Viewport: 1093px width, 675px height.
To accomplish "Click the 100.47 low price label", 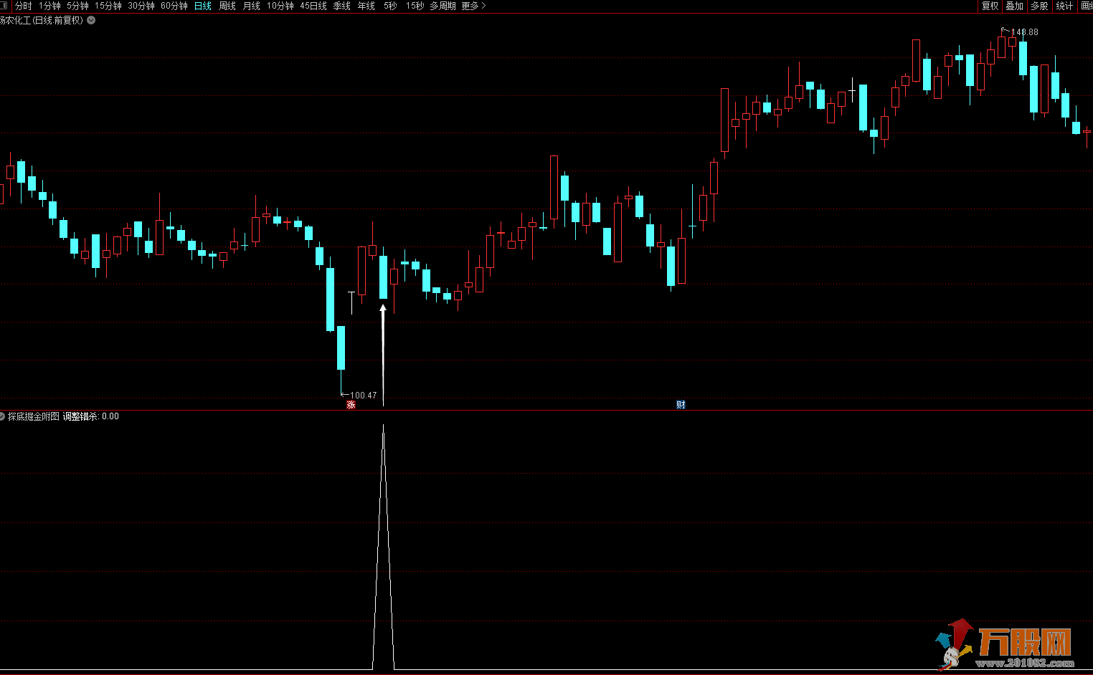I will (x=363, y=396).
